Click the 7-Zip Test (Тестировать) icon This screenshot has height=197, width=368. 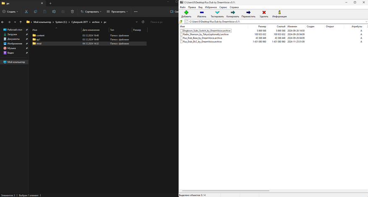(217, 13)
